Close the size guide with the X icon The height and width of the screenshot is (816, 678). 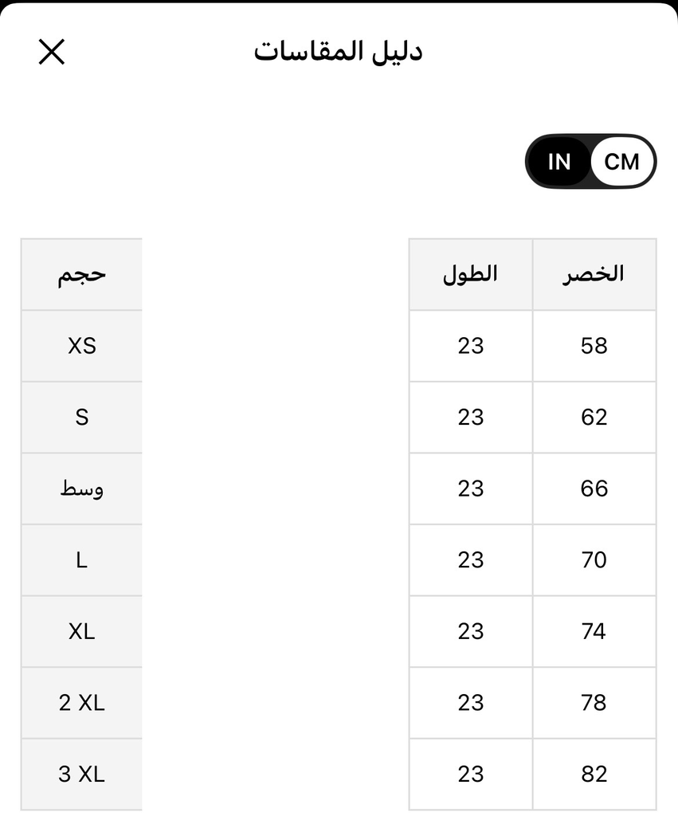(x=52, y=52)
